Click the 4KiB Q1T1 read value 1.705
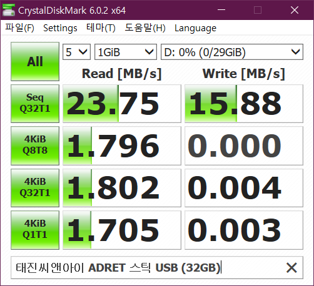The height and width of the screenshot is (286, 314). (122, 230)
